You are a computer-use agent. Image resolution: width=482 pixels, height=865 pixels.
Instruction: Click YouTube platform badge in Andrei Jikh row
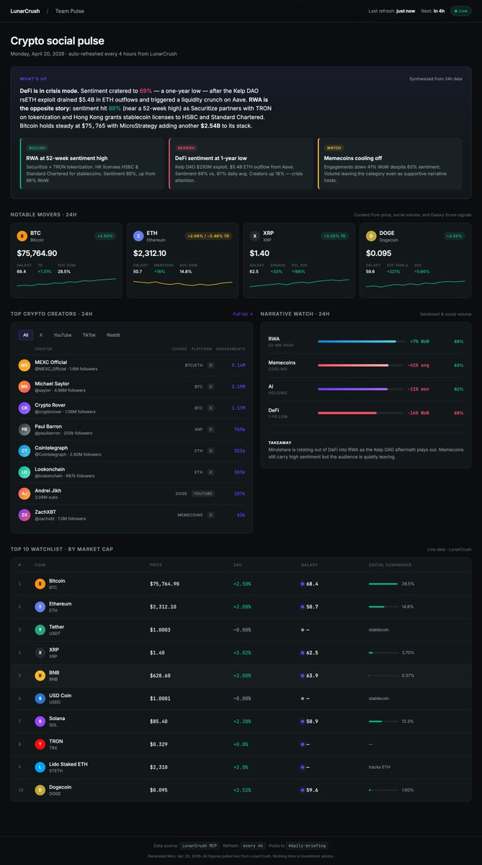202,494
